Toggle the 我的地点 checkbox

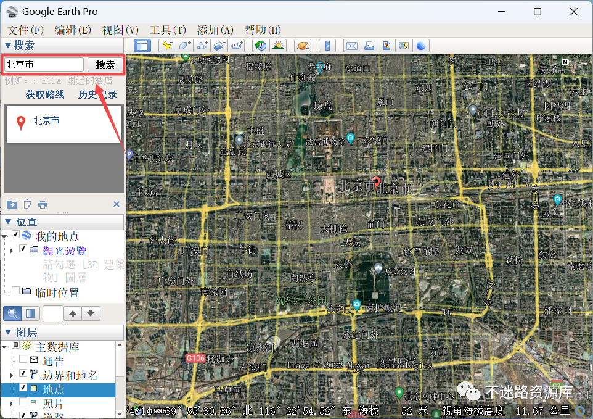pyautogui.click(x=16, y=234)
